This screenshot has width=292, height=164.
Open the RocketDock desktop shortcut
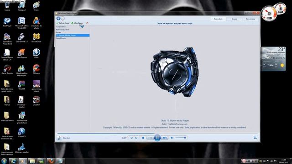pyautogui.click(x=36, y=38)
